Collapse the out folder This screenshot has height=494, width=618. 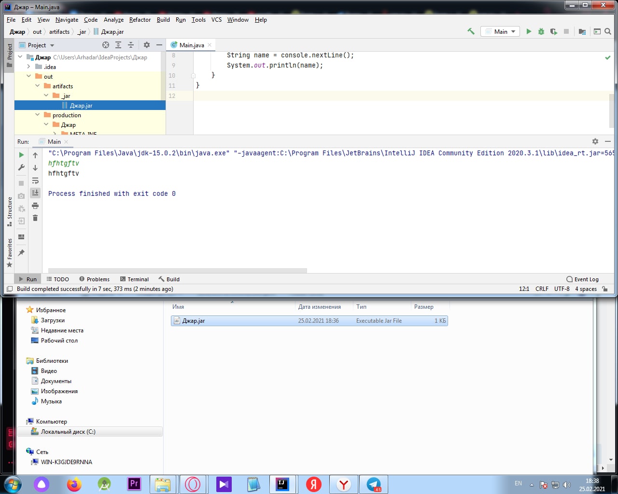(x=29, y=76)
